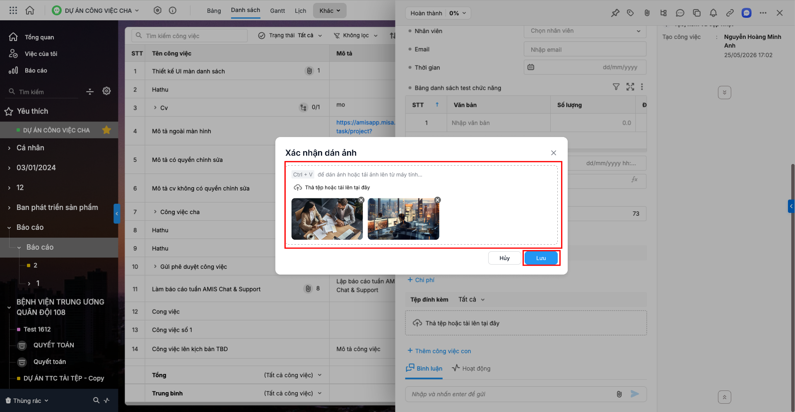Go to home via house icon
Viewport: 795px width, 412px height.
tap(30, 10)
